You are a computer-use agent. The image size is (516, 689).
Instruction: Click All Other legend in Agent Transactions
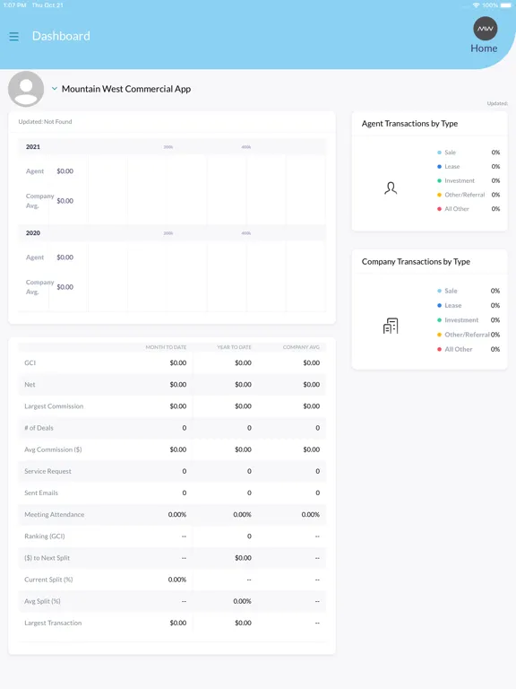pos(457,209)
